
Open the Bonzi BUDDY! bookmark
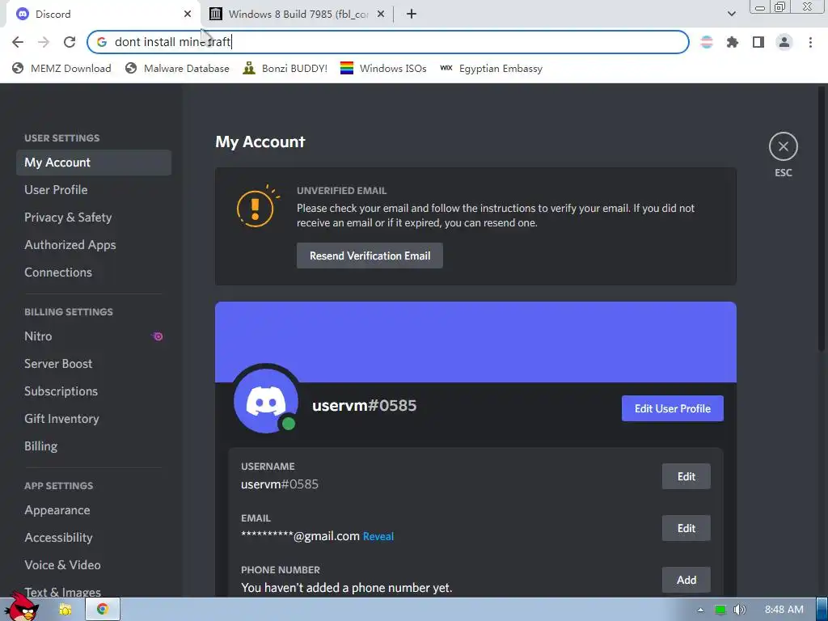(x=285, y=69)
